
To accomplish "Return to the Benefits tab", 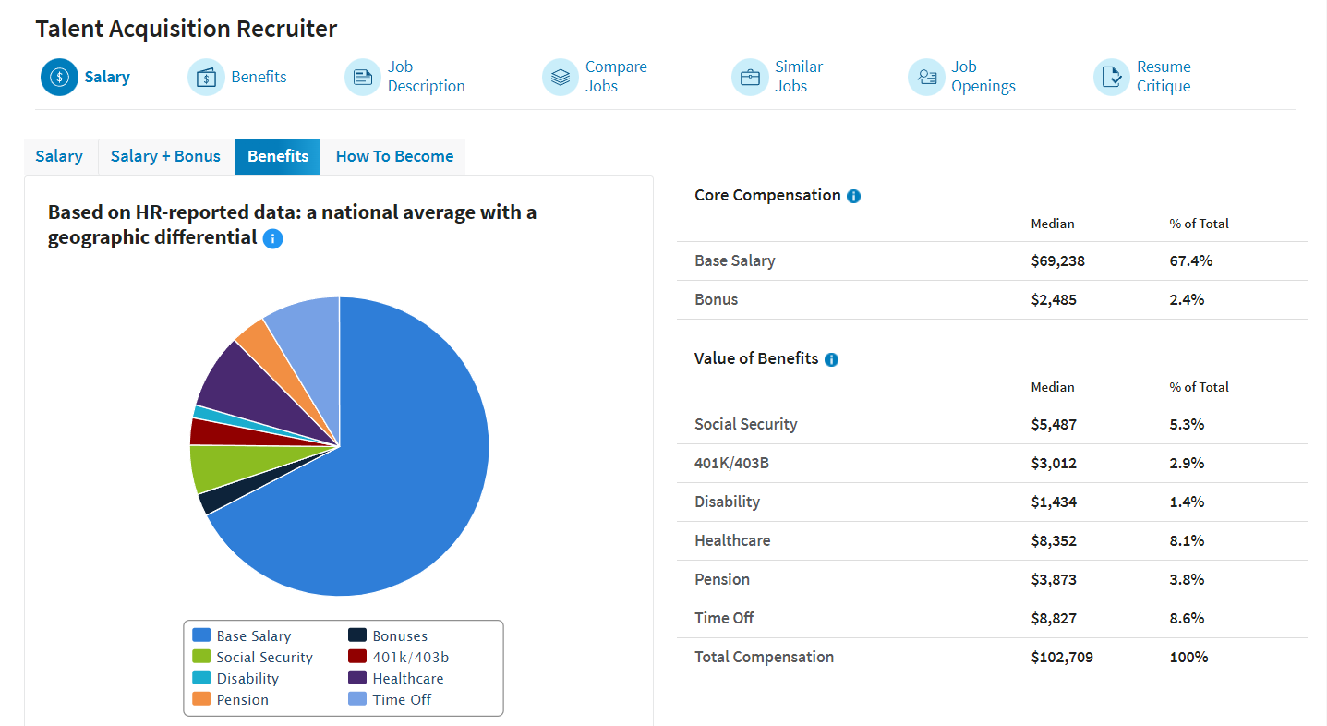I will tap(277, 156).
